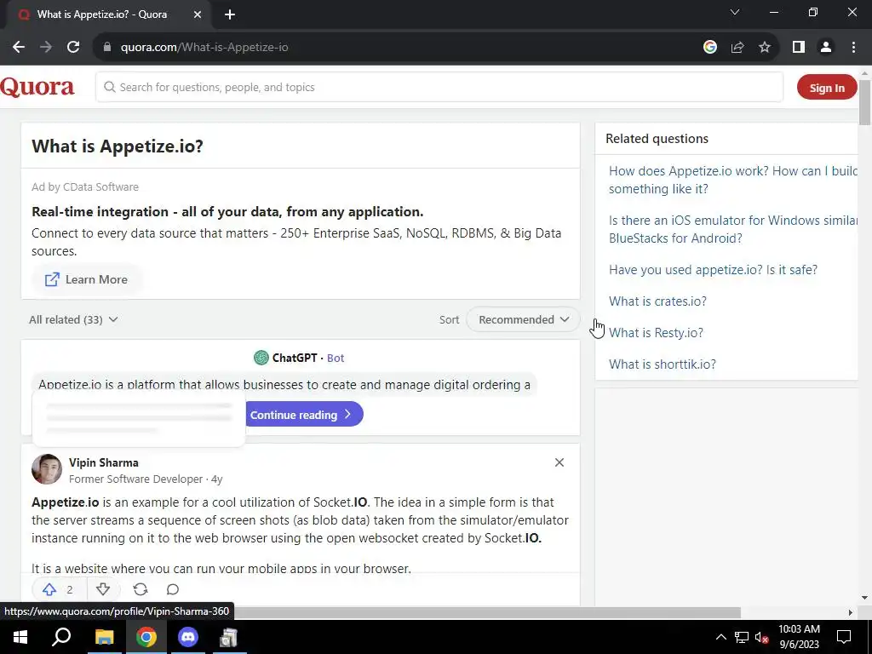Click the browser address bar URL
Viewport: 872px width, 654px height.
click(204, 48)
